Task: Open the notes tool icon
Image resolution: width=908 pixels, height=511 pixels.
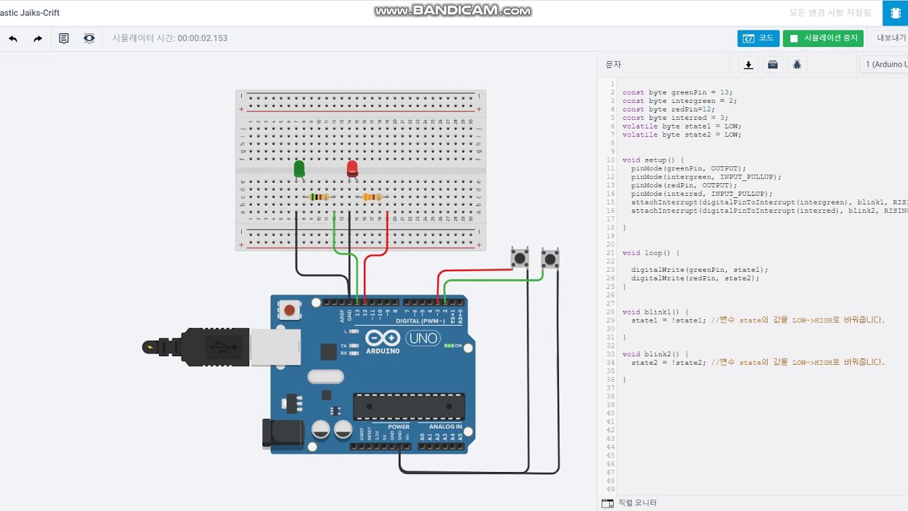Action: coord(64,38)
